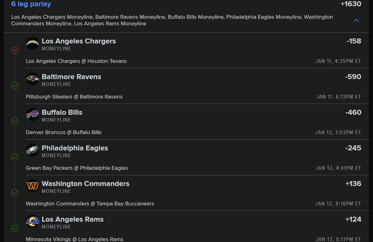Click the green check icon beside Baltimore Ravens
The image size is (373, 242).
click(x=15, y=86)
